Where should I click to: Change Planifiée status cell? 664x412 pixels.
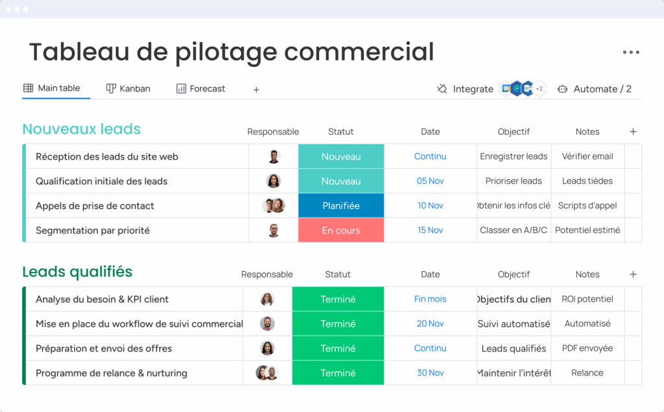[341, 206]
